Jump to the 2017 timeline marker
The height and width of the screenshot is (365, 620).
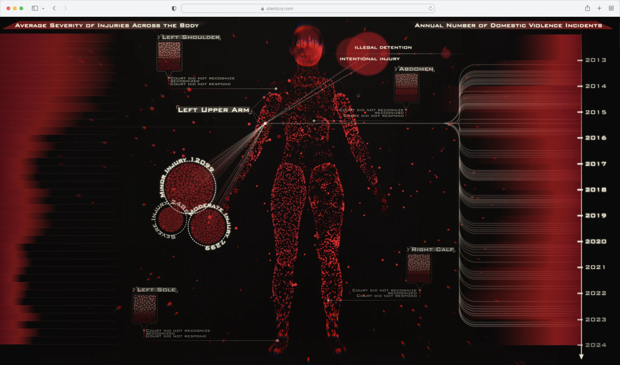pos(596,164)
